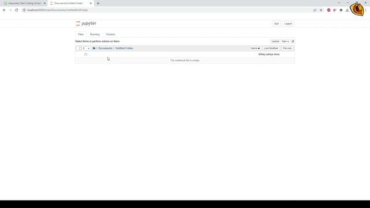Navigate to Documents in breadcrumb

[x=105, y=48]
